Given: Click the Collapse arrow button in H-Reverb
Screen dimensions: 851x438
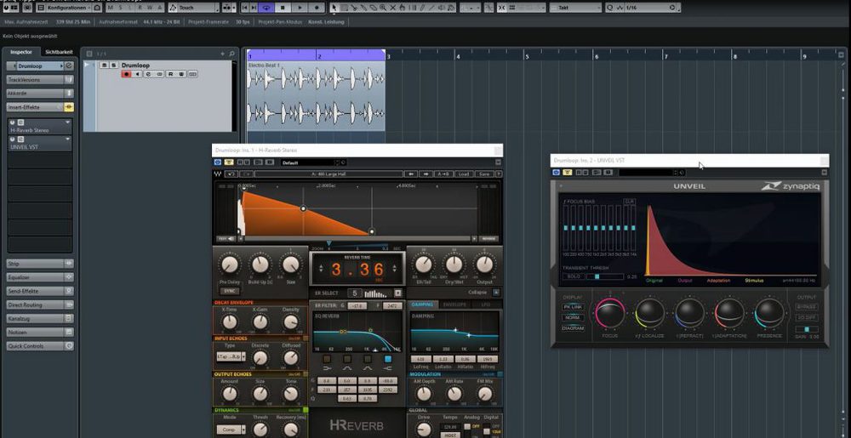Looking at the screenshot, I should (496, 293).
